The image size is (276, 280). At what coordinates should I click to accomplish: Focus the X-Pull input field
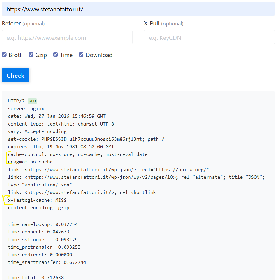point(209,38)
